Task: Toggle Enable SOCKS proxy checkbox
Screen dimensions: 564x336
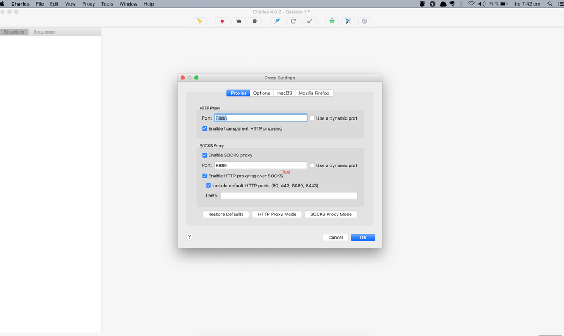Action: tap(205, 155)
